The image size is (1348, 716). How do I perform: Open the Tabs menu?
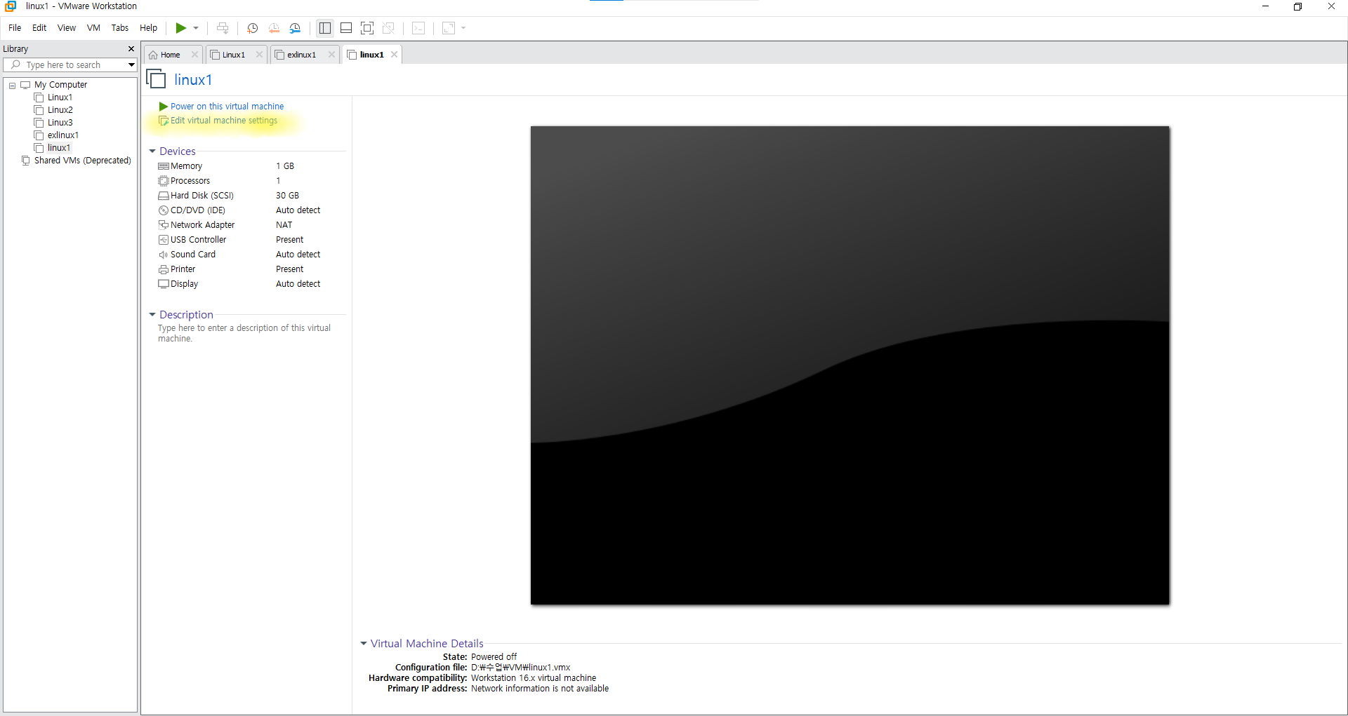click(x=120, y=28)
